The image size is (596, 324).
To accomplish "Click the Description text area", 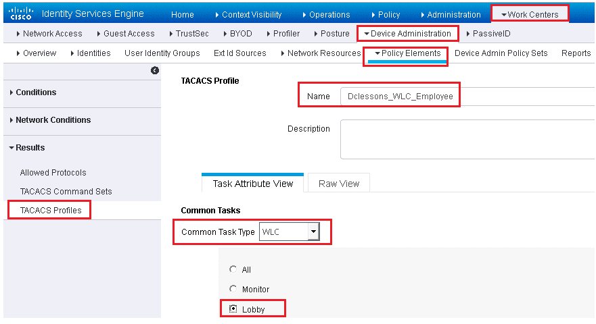I will click(x=467, y=139).
